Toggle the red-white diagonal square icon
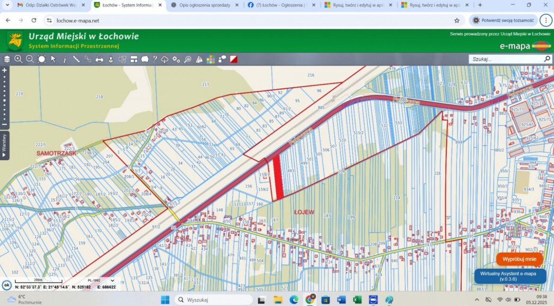Viewport: 554px width, 306px height. 233,59
